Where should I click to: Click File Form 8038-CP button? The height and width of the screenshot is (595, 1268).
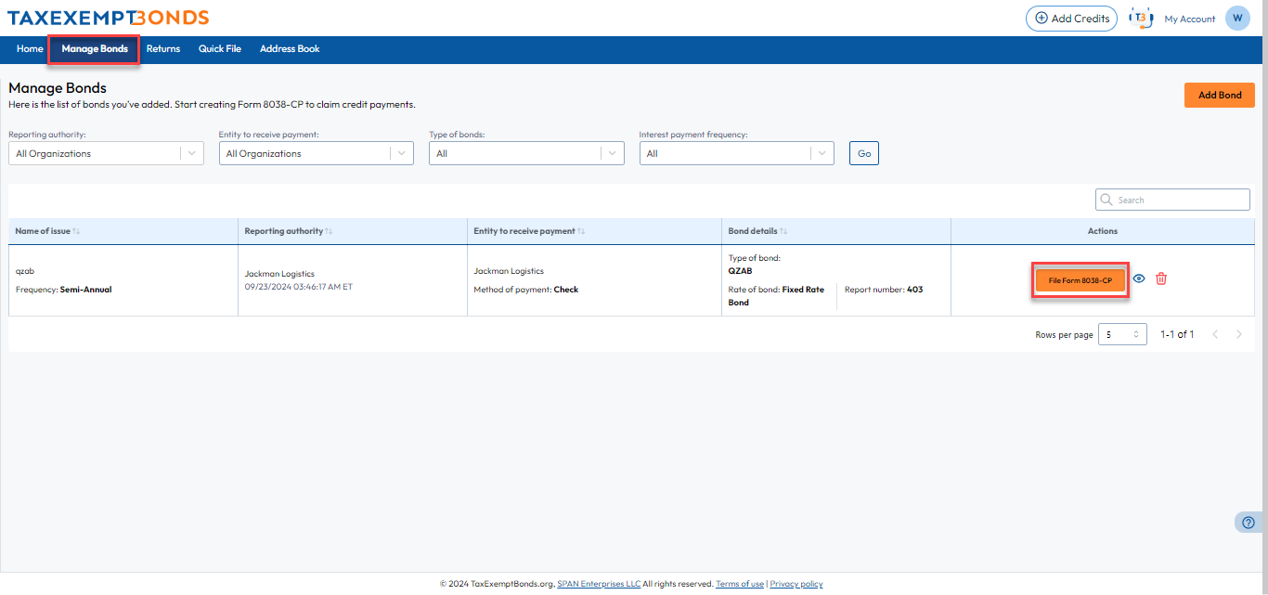click(1080, 280)
